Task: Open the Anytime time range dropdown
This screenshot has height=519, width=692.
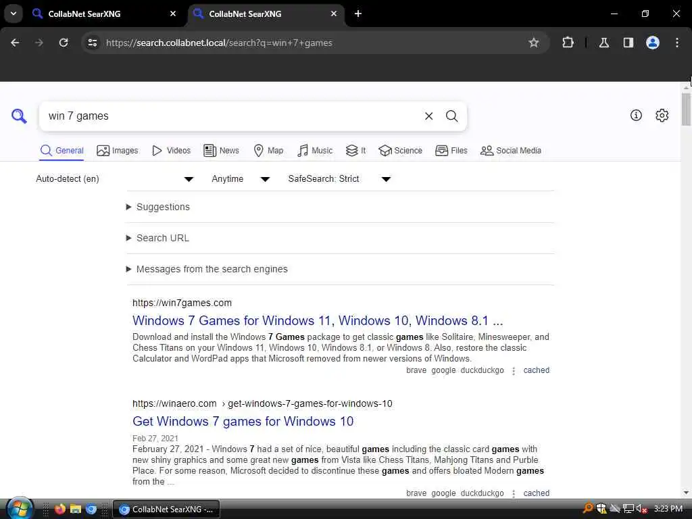Action: (x=241, y=178)
